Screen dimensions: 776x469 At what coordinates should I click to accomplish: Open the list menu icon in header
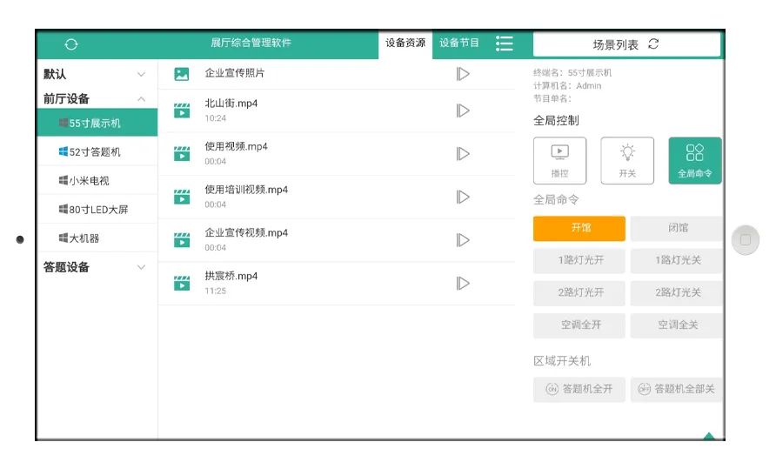(505, 44)
